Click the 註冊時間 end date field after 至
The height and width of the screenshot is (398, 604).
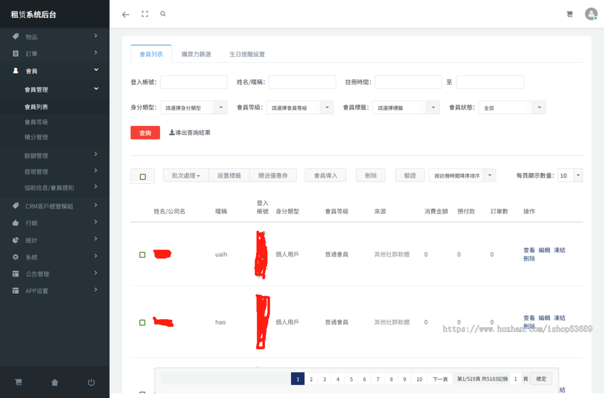pos(490,82)
